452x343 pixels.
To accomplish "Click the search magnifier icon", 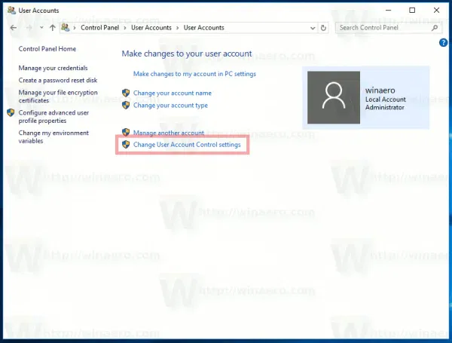I will pyautogui.click(x=435, y=28).
